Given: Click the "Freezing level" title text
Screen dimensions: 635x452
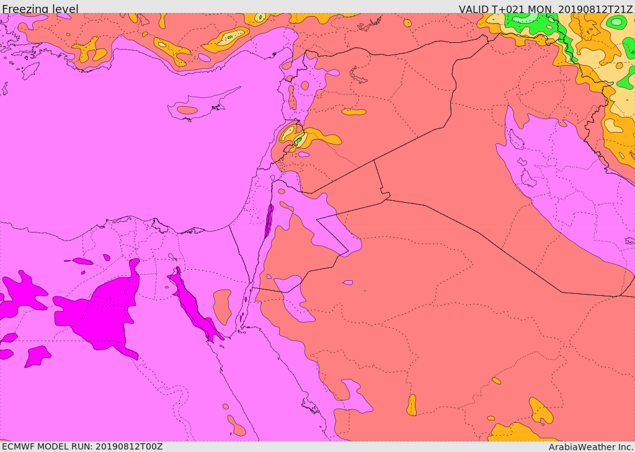Looking at the screenshot, I should click(40, 9).
